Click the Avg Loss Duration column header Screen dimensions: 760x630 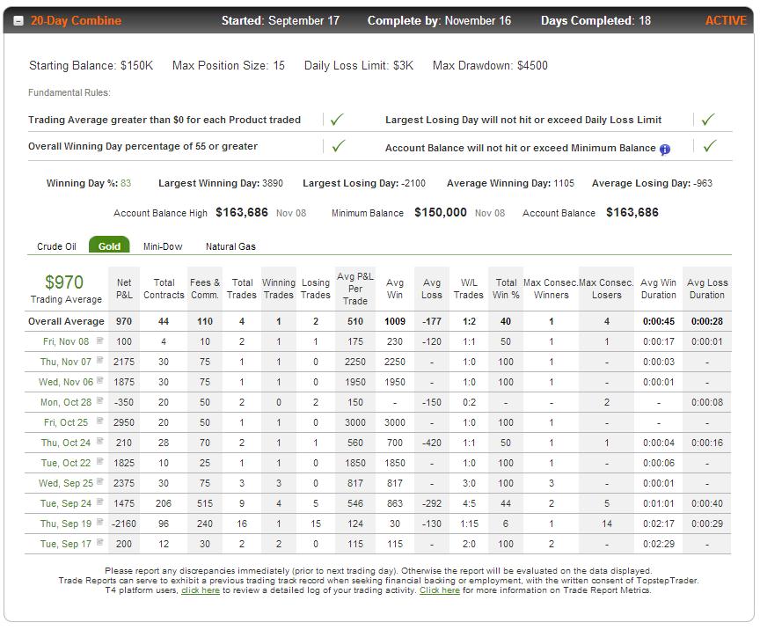pos(707,289)
